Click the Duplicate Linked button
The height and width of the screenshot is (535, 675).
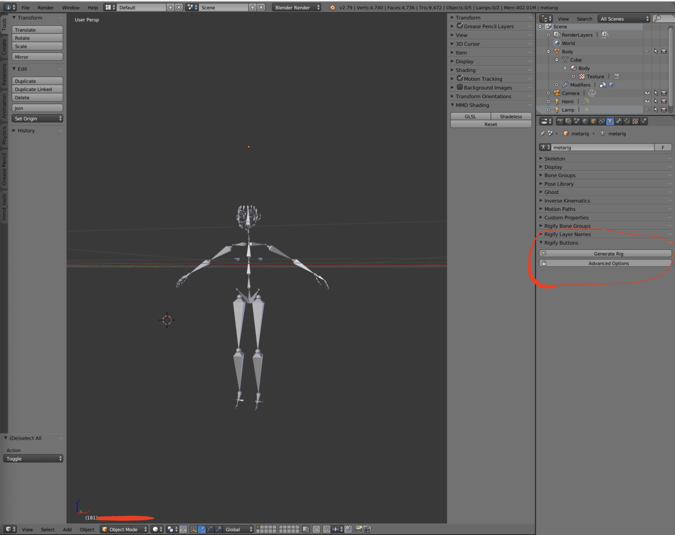[37, 89]
